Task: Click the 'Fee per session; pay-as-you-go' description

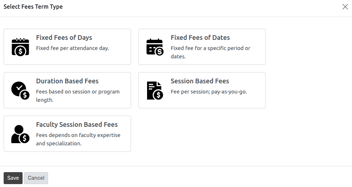Action: tap(209, 92)
